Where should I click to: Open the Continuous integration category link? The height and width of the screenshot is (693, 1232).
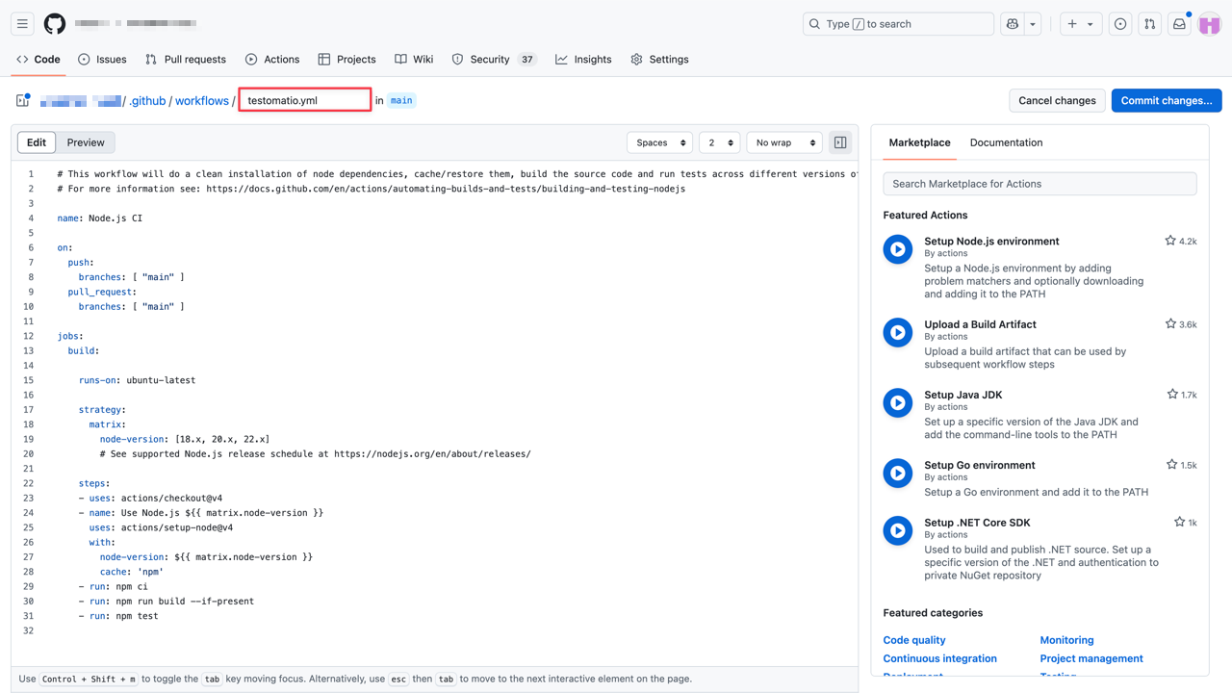click(x=939, y=658)
